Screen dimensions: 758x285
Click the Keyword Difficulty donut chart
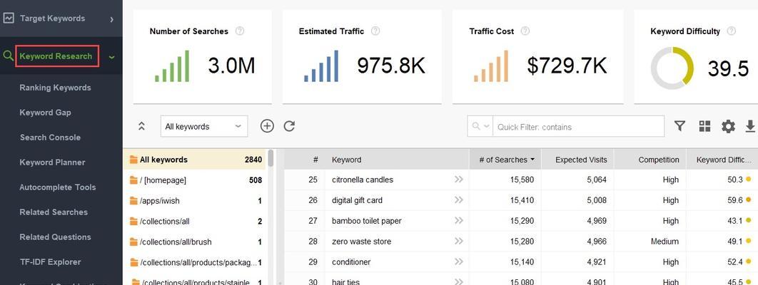coord(672,68)
